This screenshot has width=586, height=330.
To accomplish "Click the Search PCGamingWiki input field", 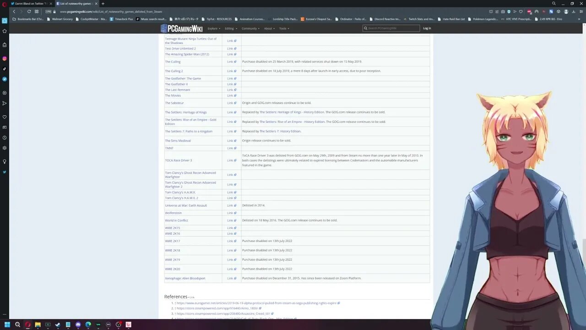I will [391, 28].
